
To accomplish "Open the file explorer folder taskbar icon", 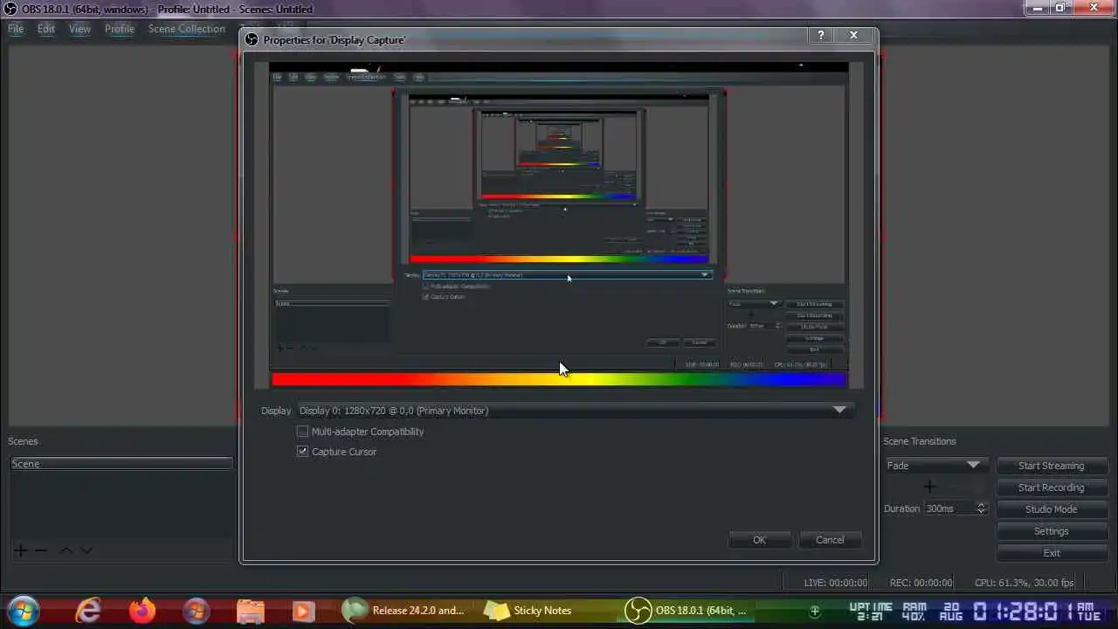I will point(250,610).
